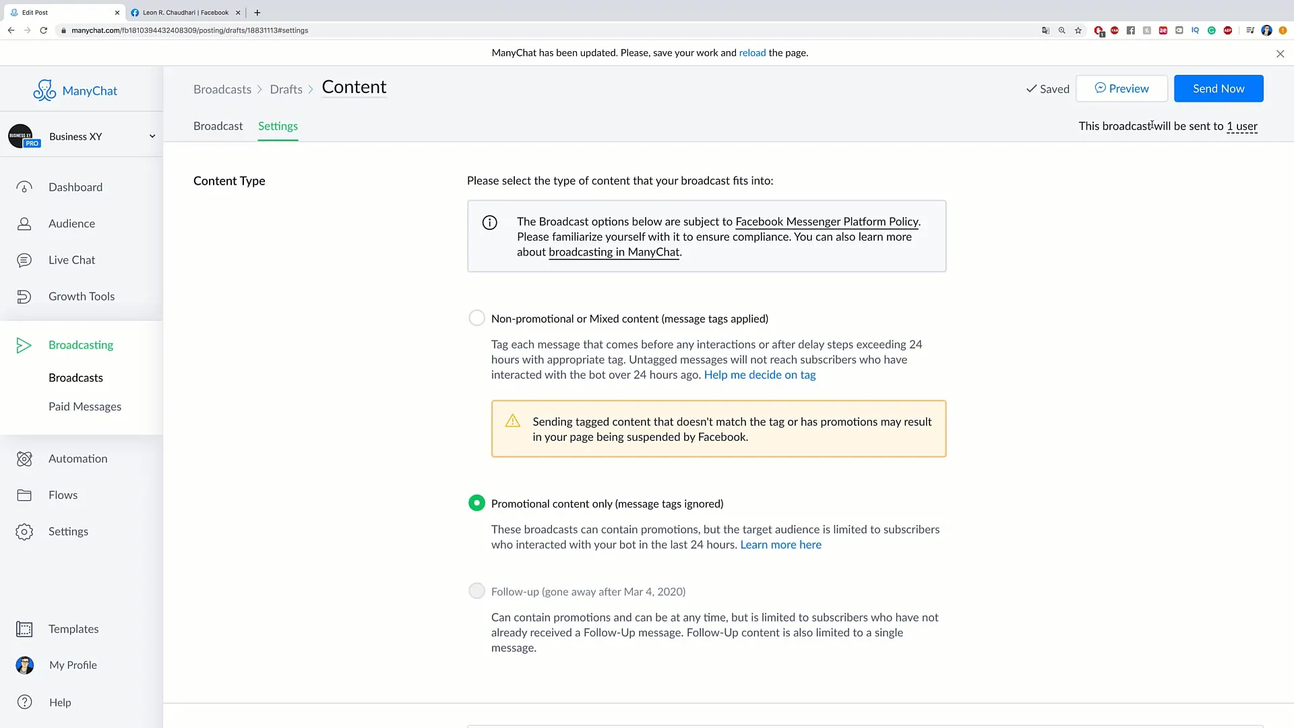Screen dimensions: 1294x728
Task: Open the Automation atom icon
Action: pos(24,459)
